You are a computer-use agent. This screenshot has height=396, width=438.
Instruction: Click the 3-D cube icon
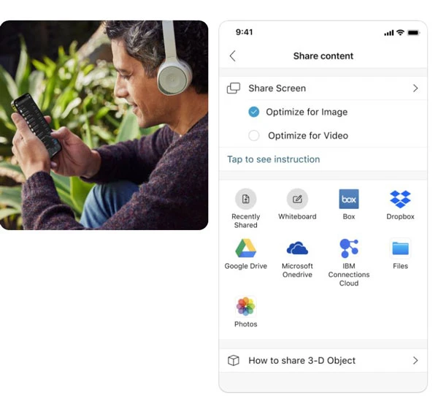(234, 360)
